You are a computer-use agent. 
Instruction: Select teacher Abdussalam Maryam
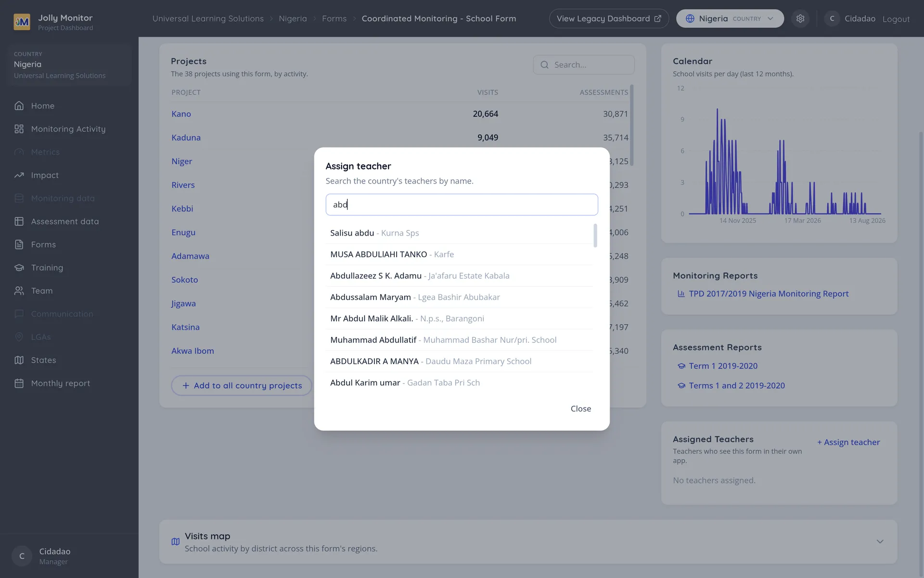click(x=459, y=297)
